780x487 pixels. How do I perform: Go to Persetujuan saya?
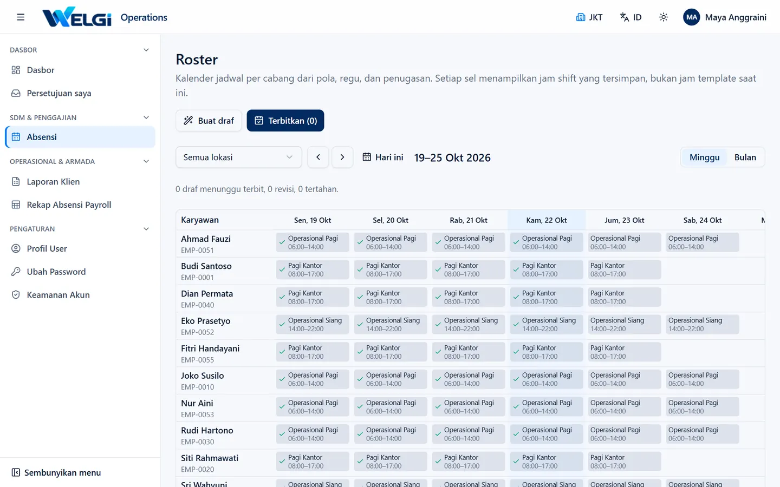pyautogui.click(x=80, y=93)
